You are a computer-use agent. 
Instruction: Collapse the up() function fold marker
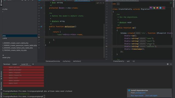click(112, 28)
